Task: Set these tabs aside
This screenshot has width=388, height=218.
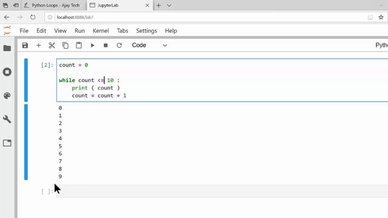Action: tap(16, 5)
